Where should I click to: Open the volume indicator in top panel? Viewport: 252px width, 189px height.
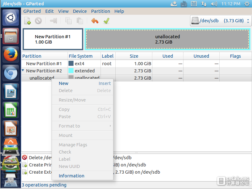coord(214,4)
